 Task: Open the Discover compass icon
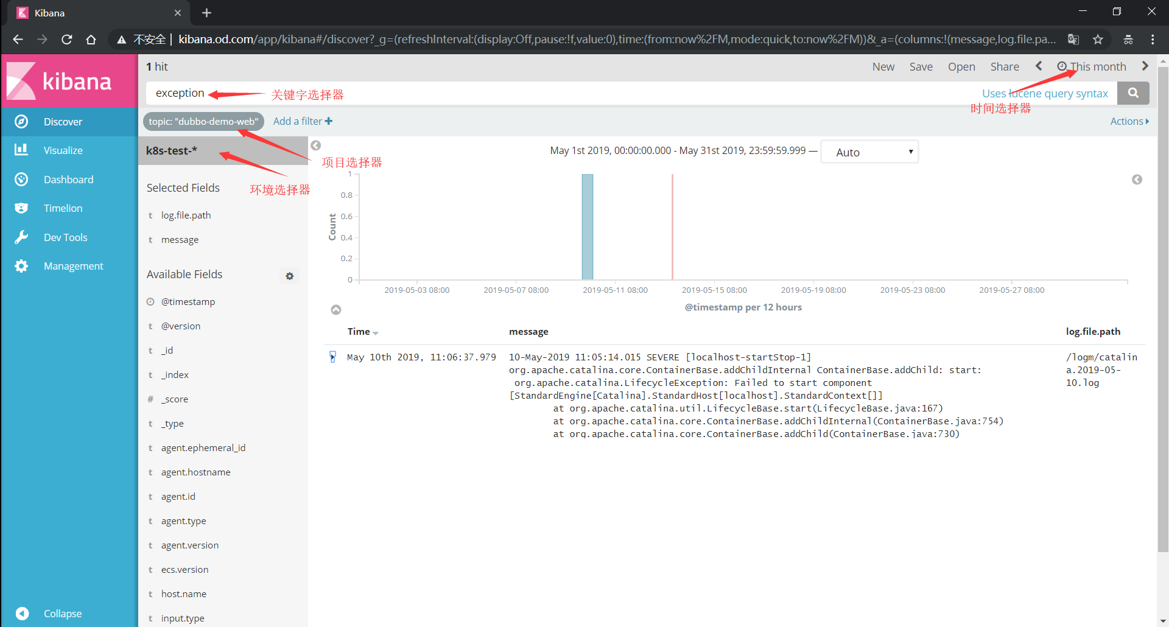point(21,122)
